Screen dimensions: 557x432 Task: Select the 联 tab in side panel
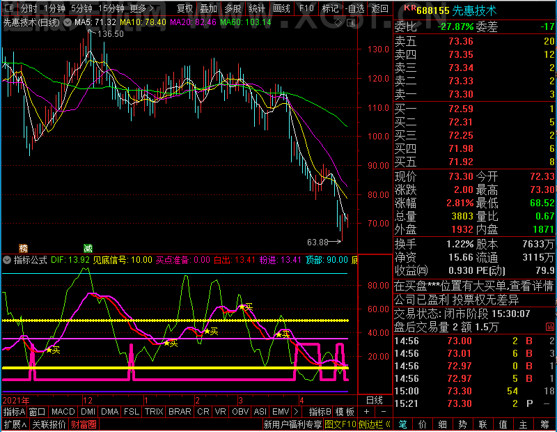[483, 424]
